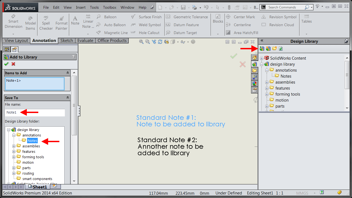Expand the assemblies folder in Design Library

coord(267,82)
